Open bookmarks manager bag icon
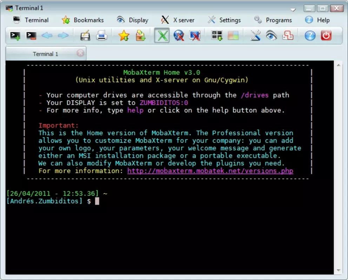Viewport: 348px width, 280px height. tap(140, 35)
